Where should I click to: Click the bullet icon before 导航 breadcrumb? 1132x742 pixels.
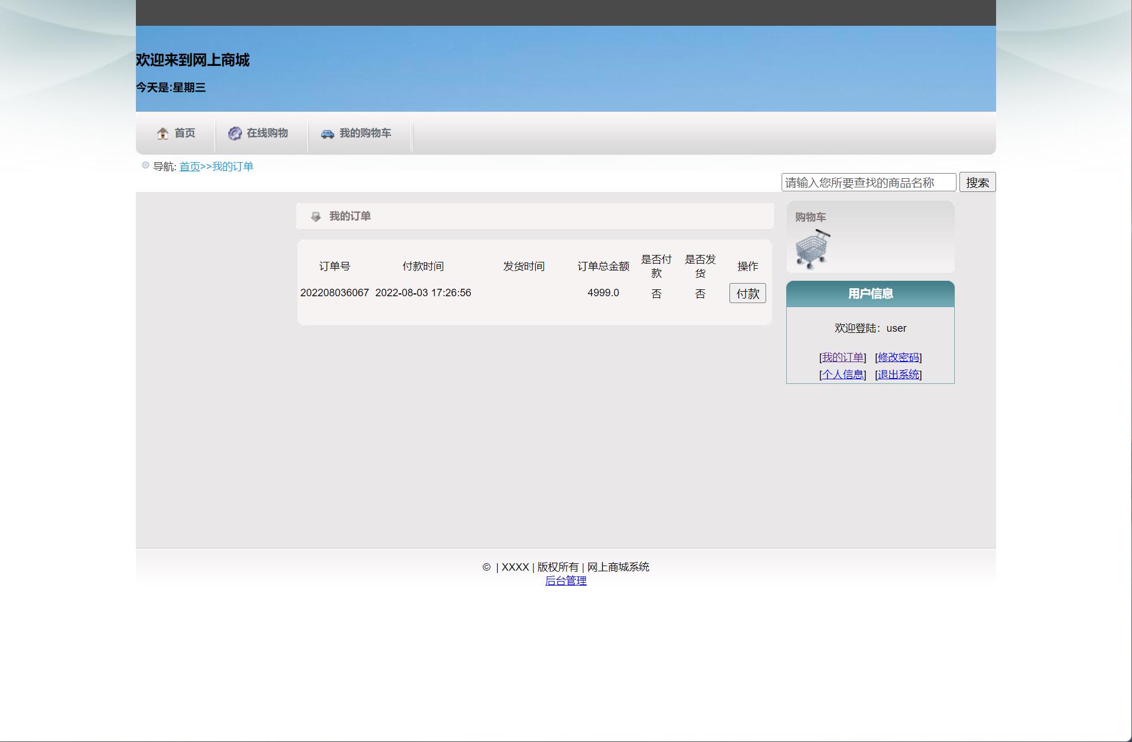(x=145, y=165)
